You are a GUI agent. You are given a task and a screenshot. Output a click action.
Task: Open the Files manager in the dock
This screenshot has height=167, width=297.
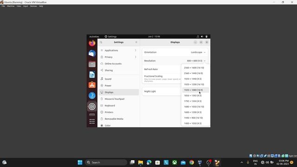pos(92,64)
